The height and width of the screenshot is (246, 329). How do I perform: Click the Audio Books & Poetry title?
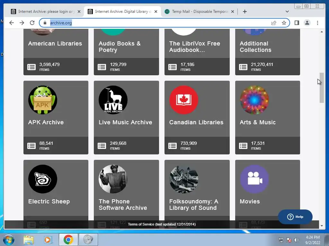120,47
